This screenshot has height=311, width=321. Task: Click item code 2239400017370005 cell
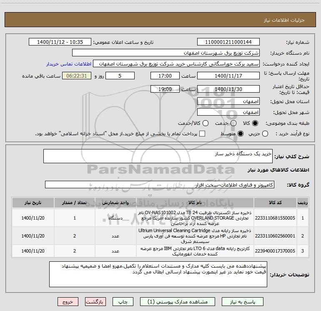(x=275, y=251)
